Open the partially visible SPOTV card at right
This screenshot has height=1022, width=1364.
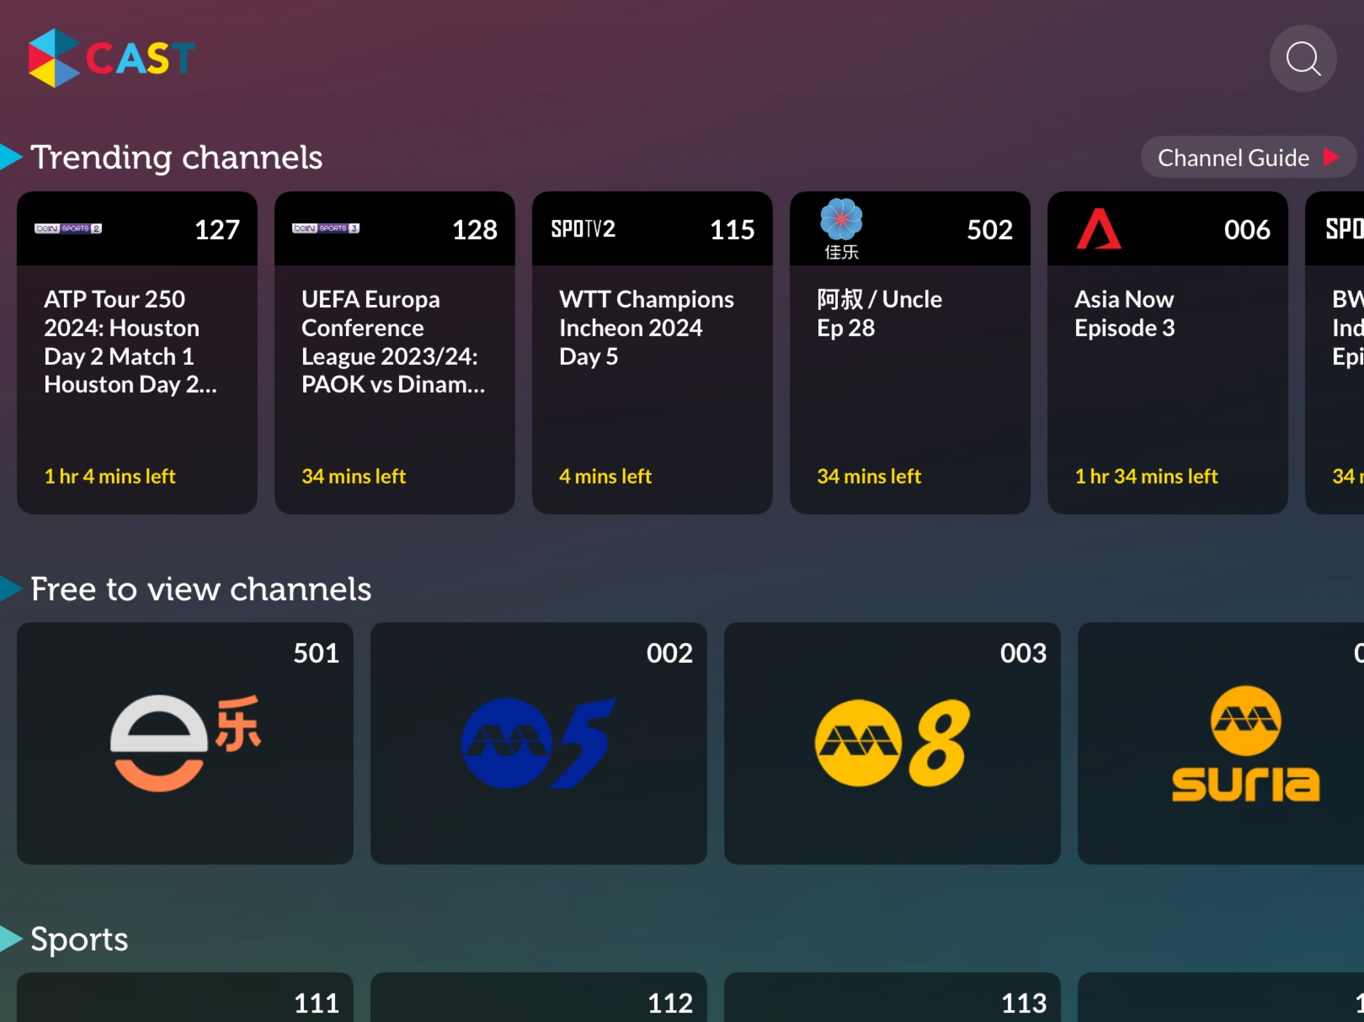tap(1335, 353)
